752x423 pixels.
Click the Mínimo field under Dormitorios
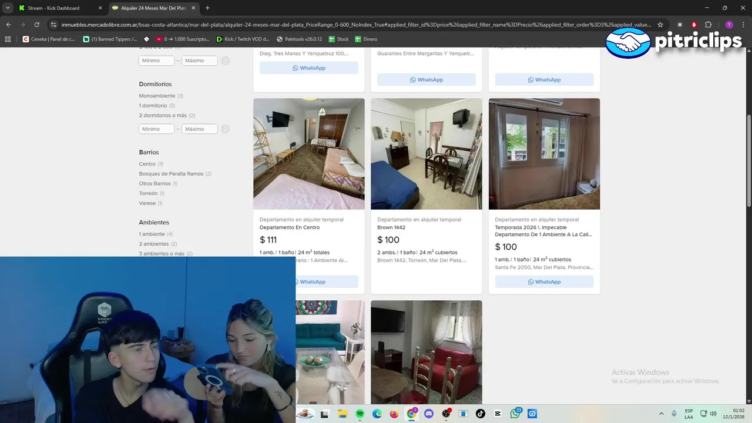pyautogui.click(x=157, y=129)
